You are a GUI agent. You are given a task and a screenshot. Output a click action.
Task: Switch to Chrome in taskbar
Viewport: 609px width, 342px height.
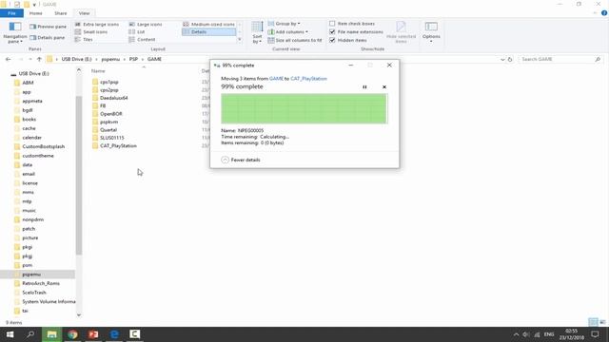pyautogui.click(x=72, y=334)
